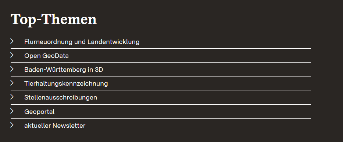Click the chevron next to Tierhaltungskennzeichnung

(12, 83)
